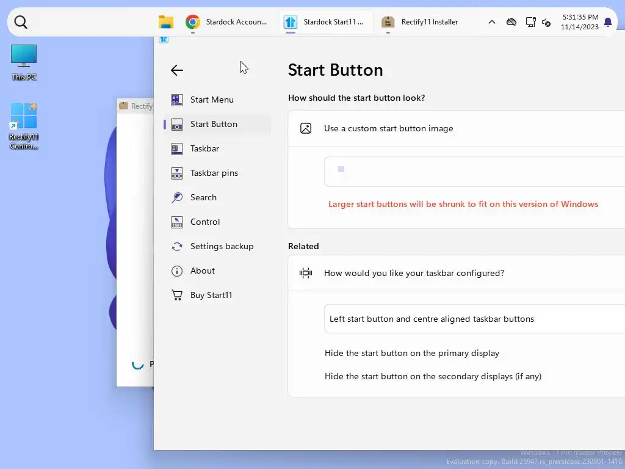The width and height of the screenshot is (625, 469).
Task: Click the red larger start buttons warning text
Action: pyautogui.click(x=463, y=204)
